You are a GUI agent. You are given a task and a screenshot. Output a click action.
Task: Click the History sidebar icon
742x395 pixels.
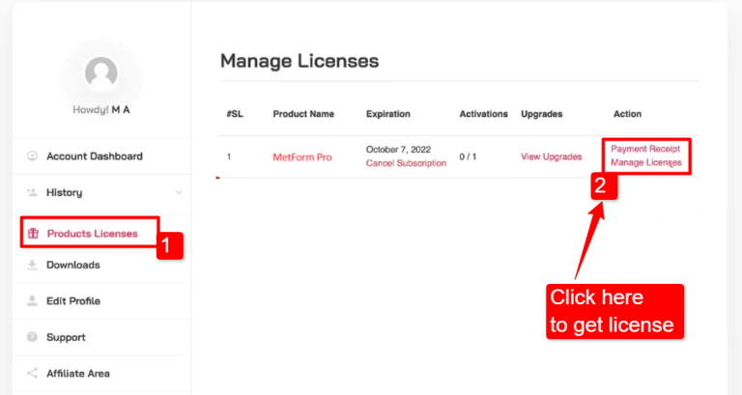[x=32, y=192]
